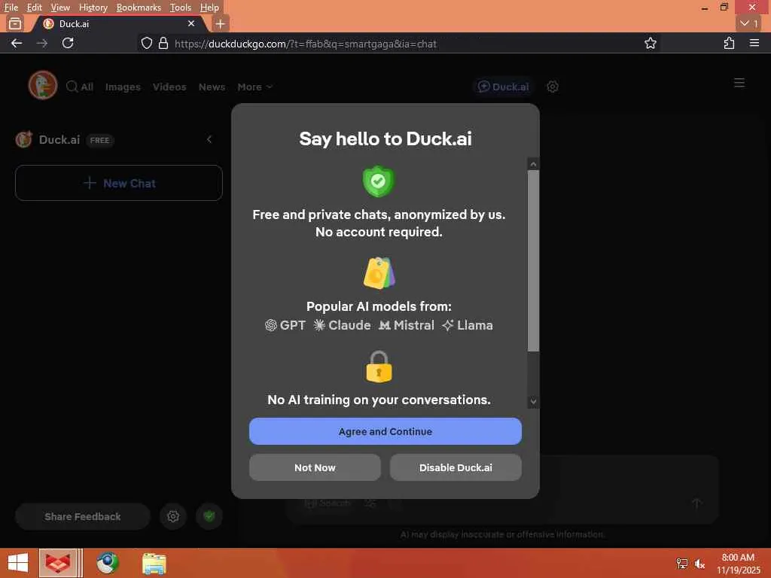Click the network tray icon
771x578 pixels.
(x=681, y=564)
